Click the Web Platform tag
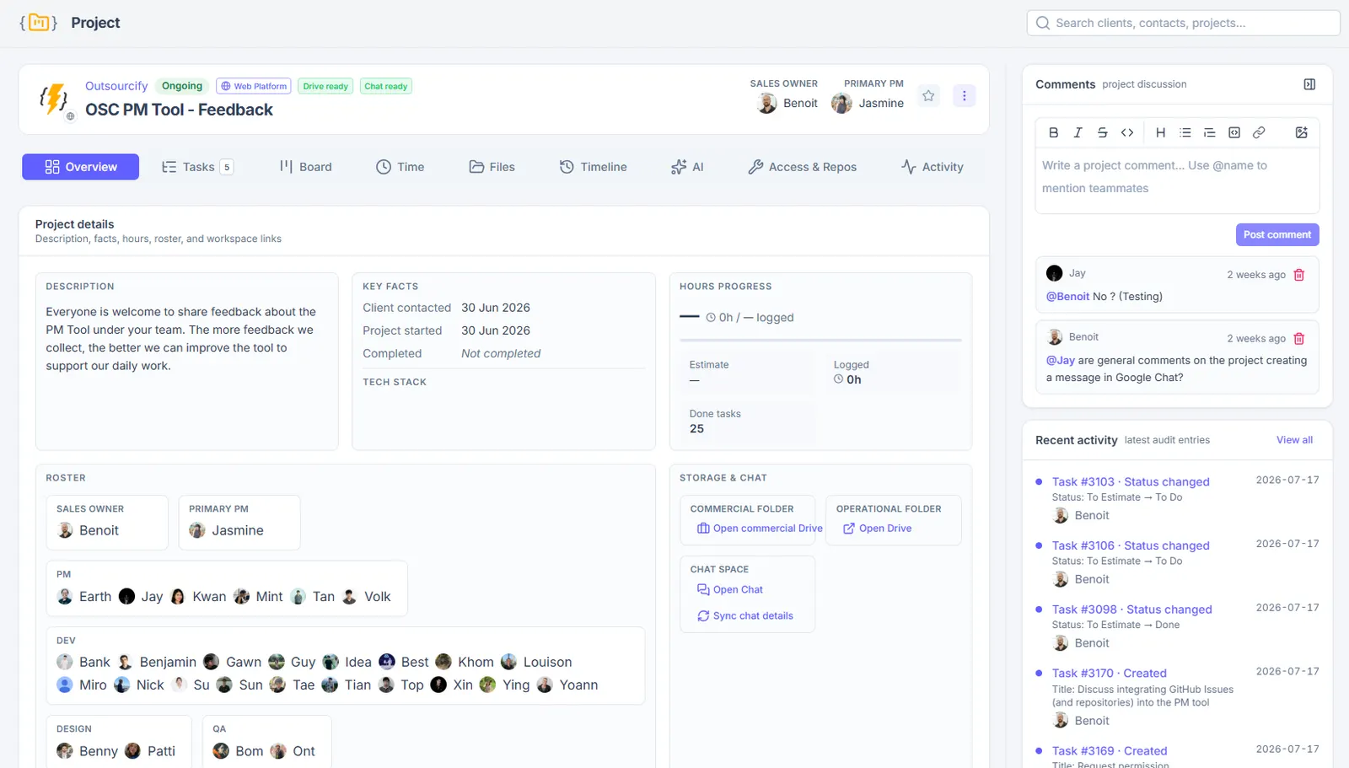Screen dimensions: 1349x768 tap(253, 86)
